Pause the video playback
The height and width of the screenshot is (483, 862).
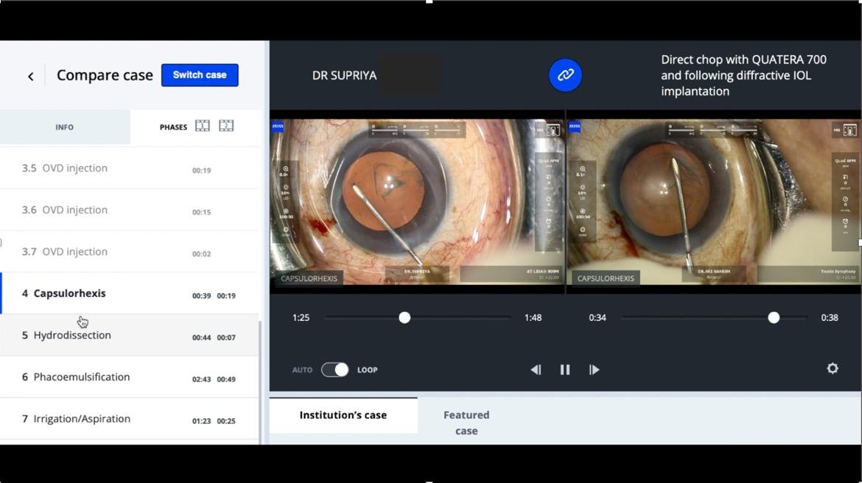tap(564, 370)
